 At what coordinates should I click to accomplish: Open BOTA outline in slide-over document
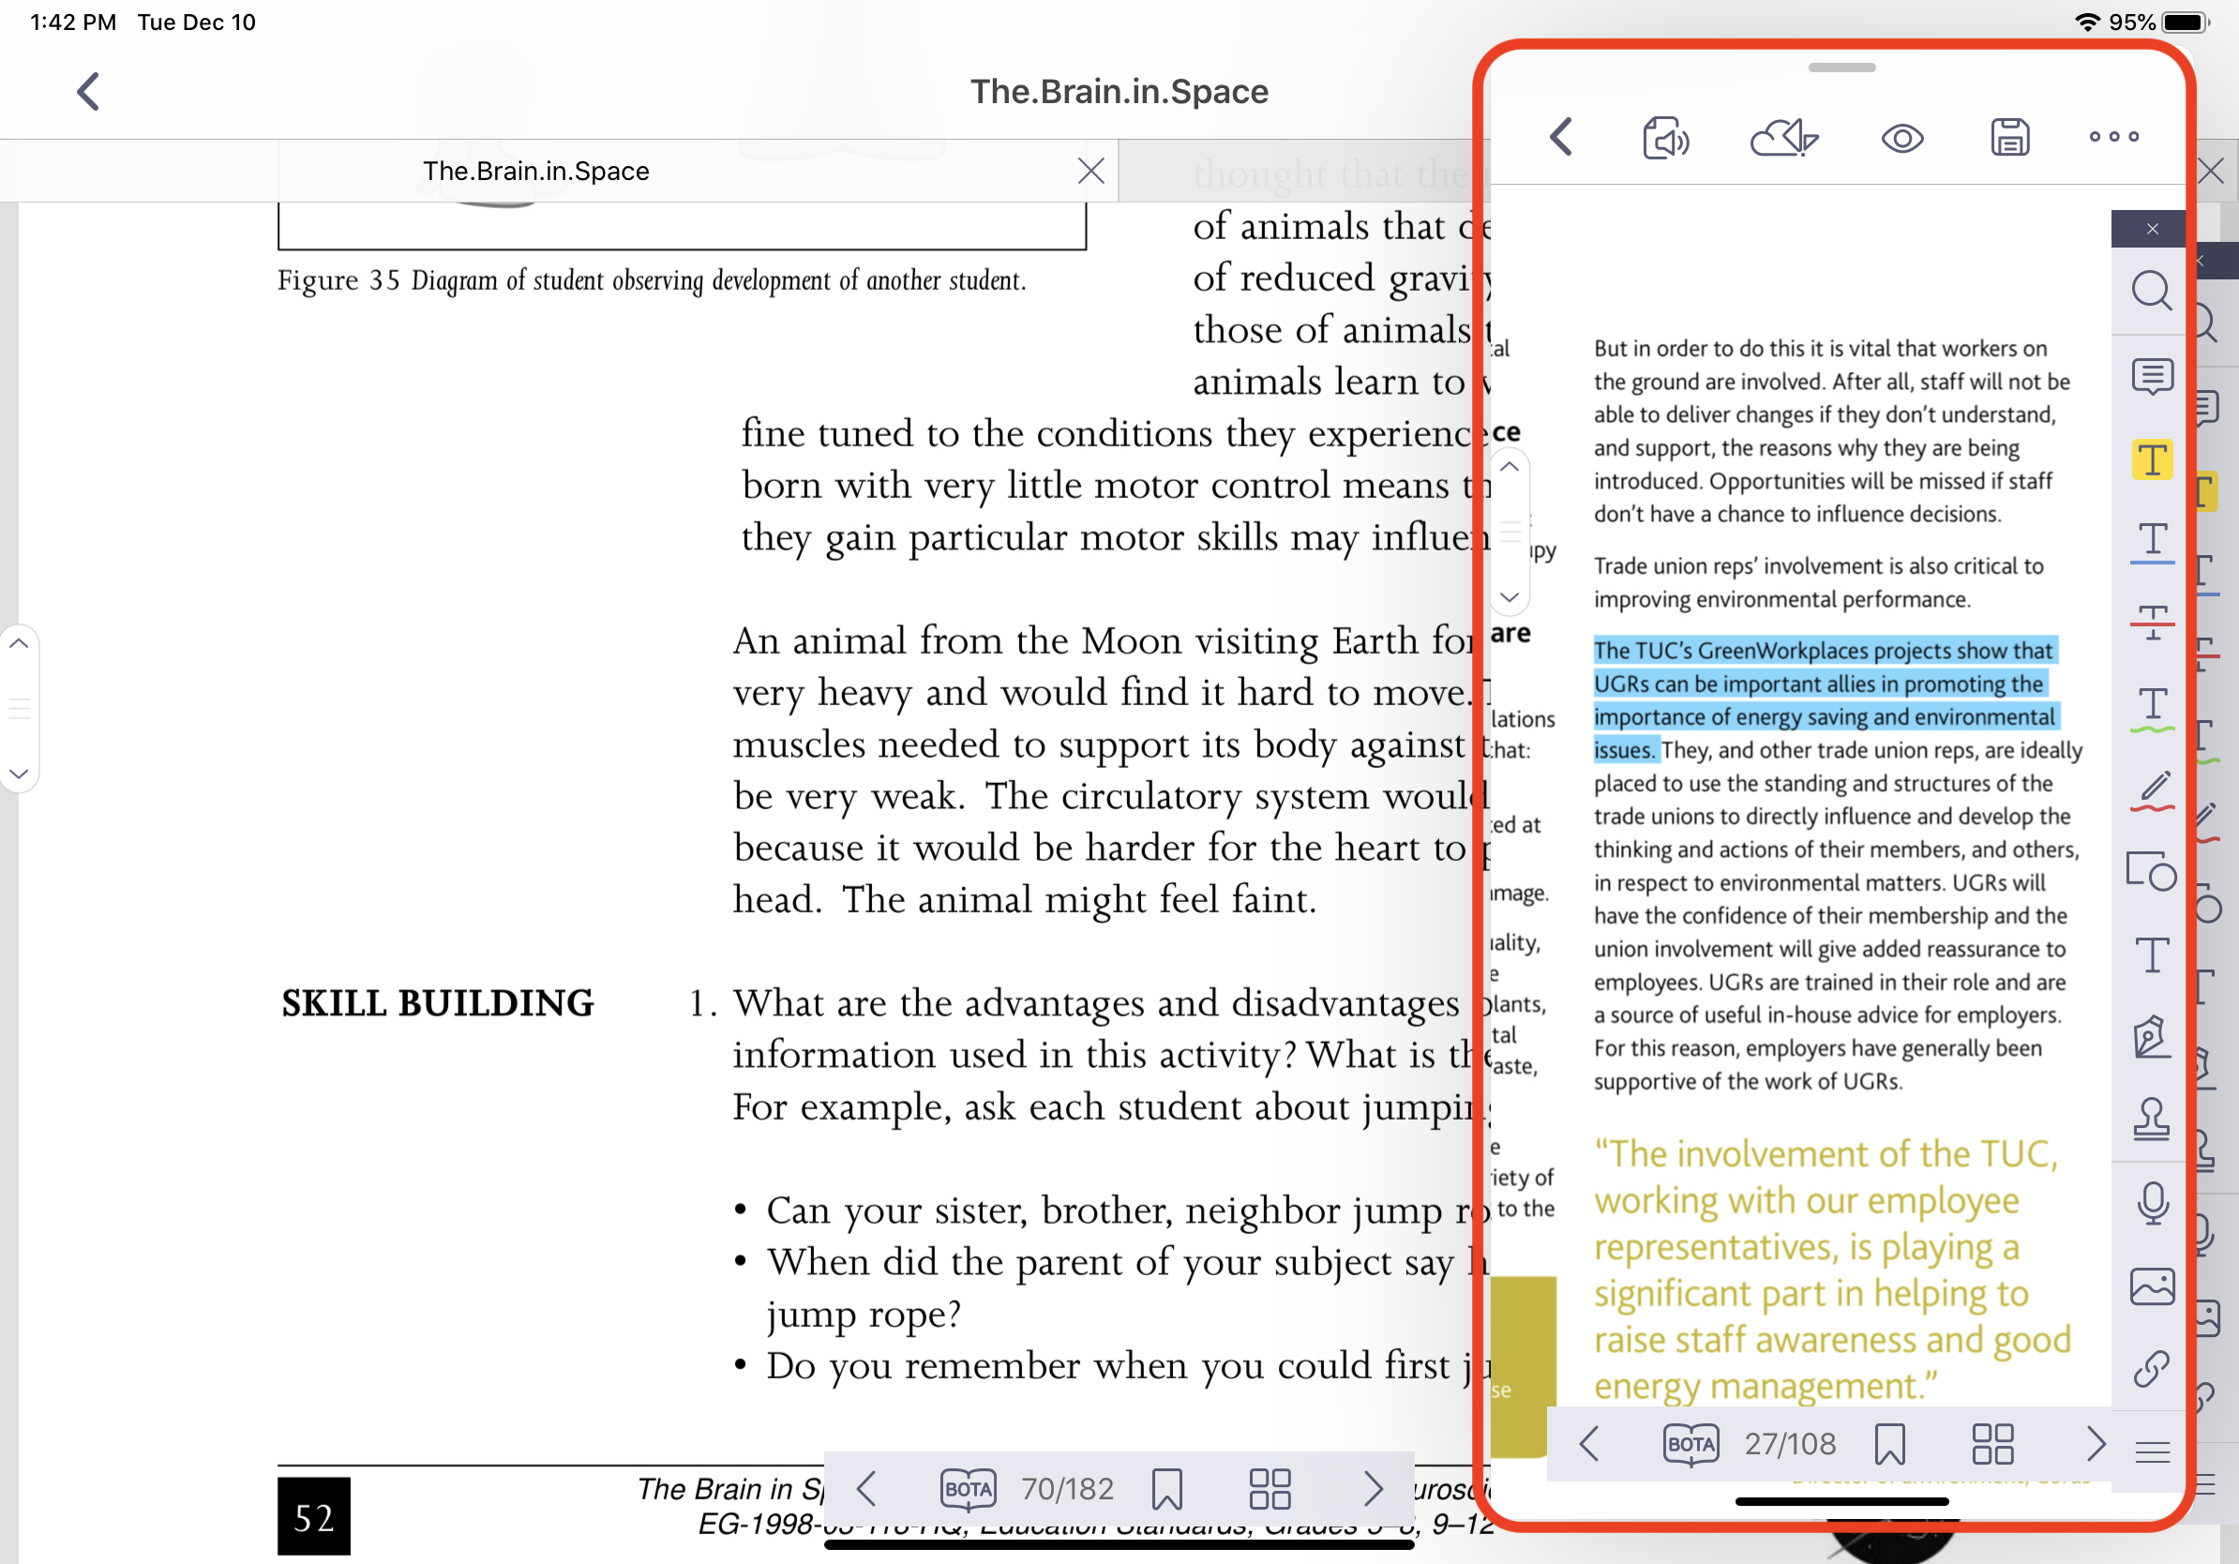tap(1691, 1444)
